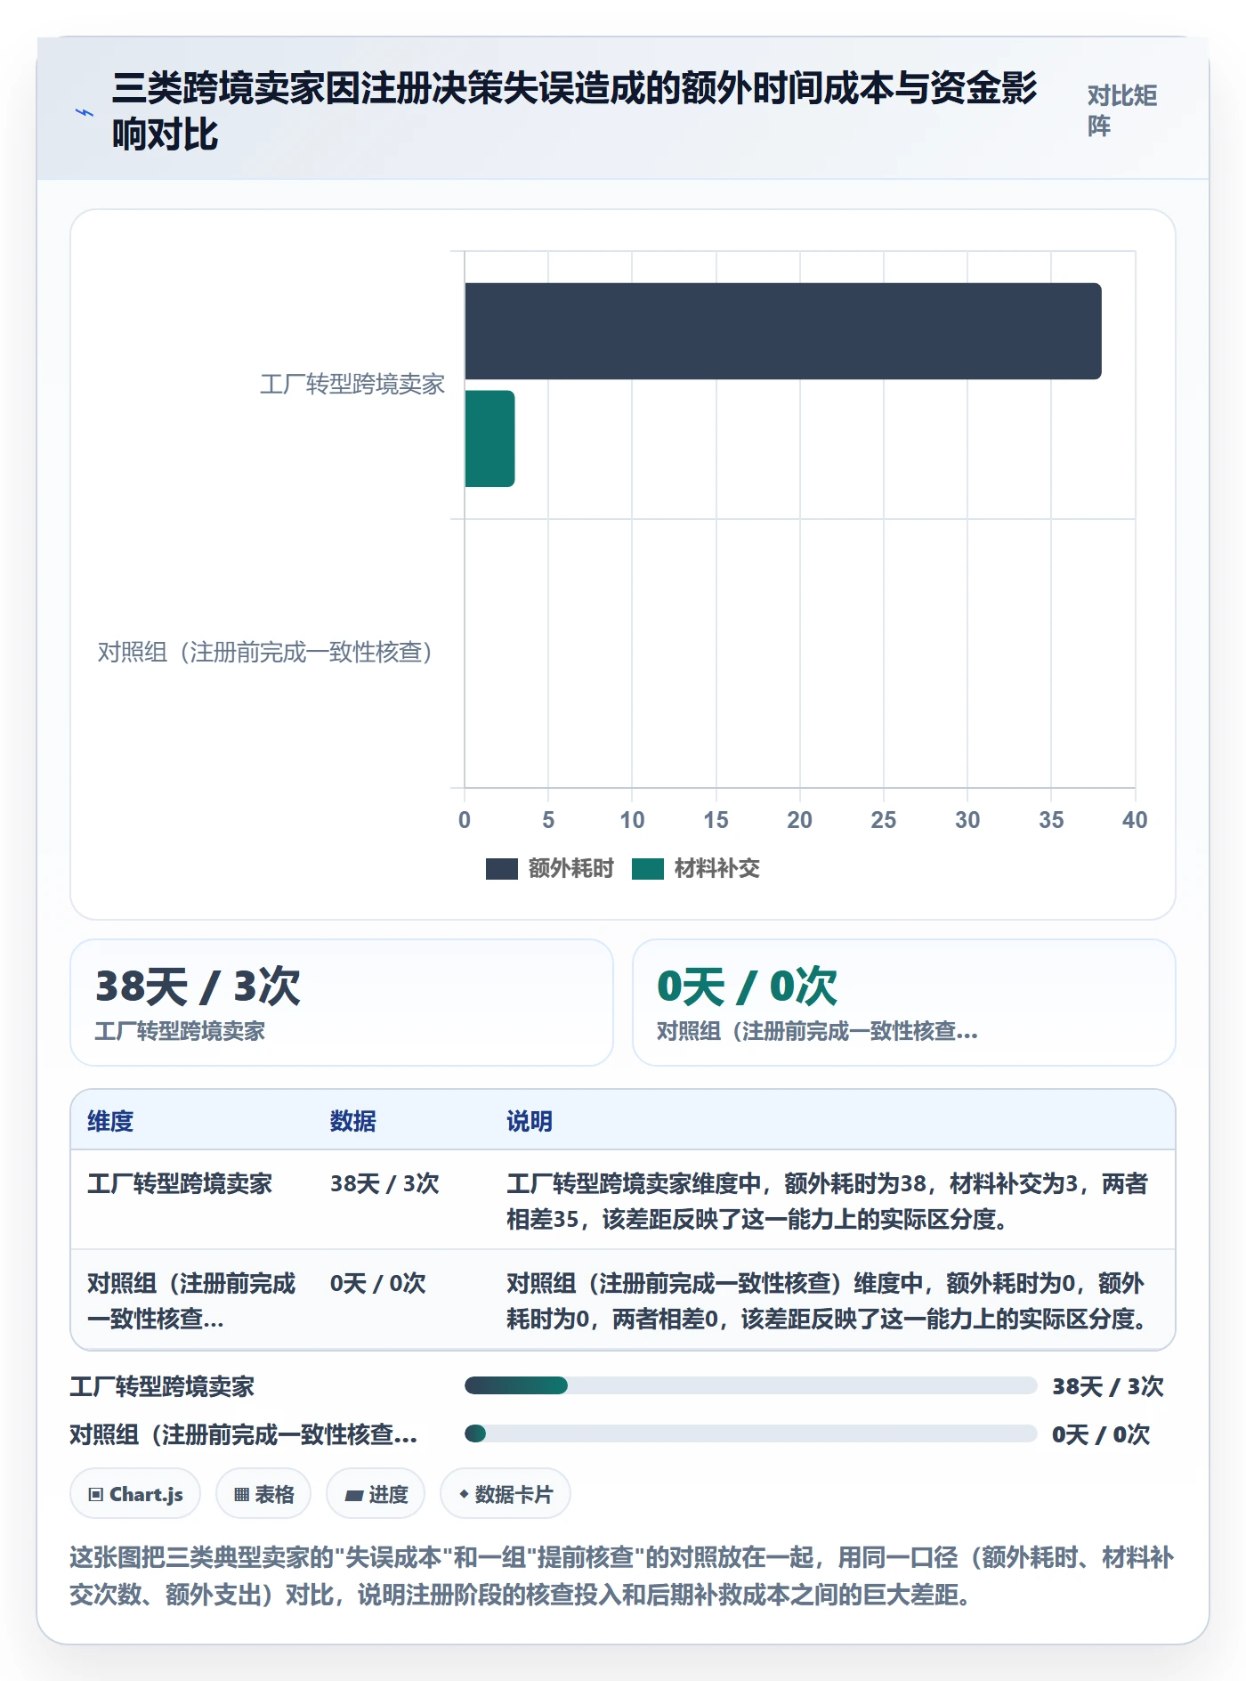Image resolution: width=1246 pixels, height=1681 pixels.
Task: Select the 38天 / 3次 summary card
Action: (342, 1003)
